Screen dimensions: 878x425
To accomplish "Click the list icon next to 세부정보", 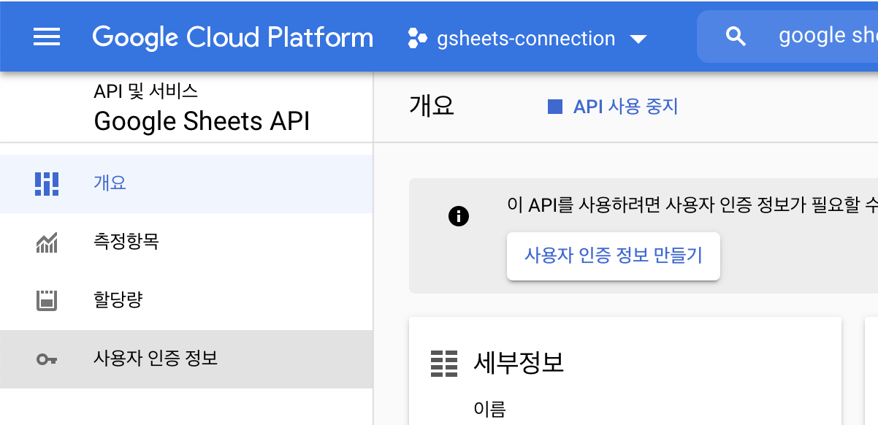I will 443,364.
